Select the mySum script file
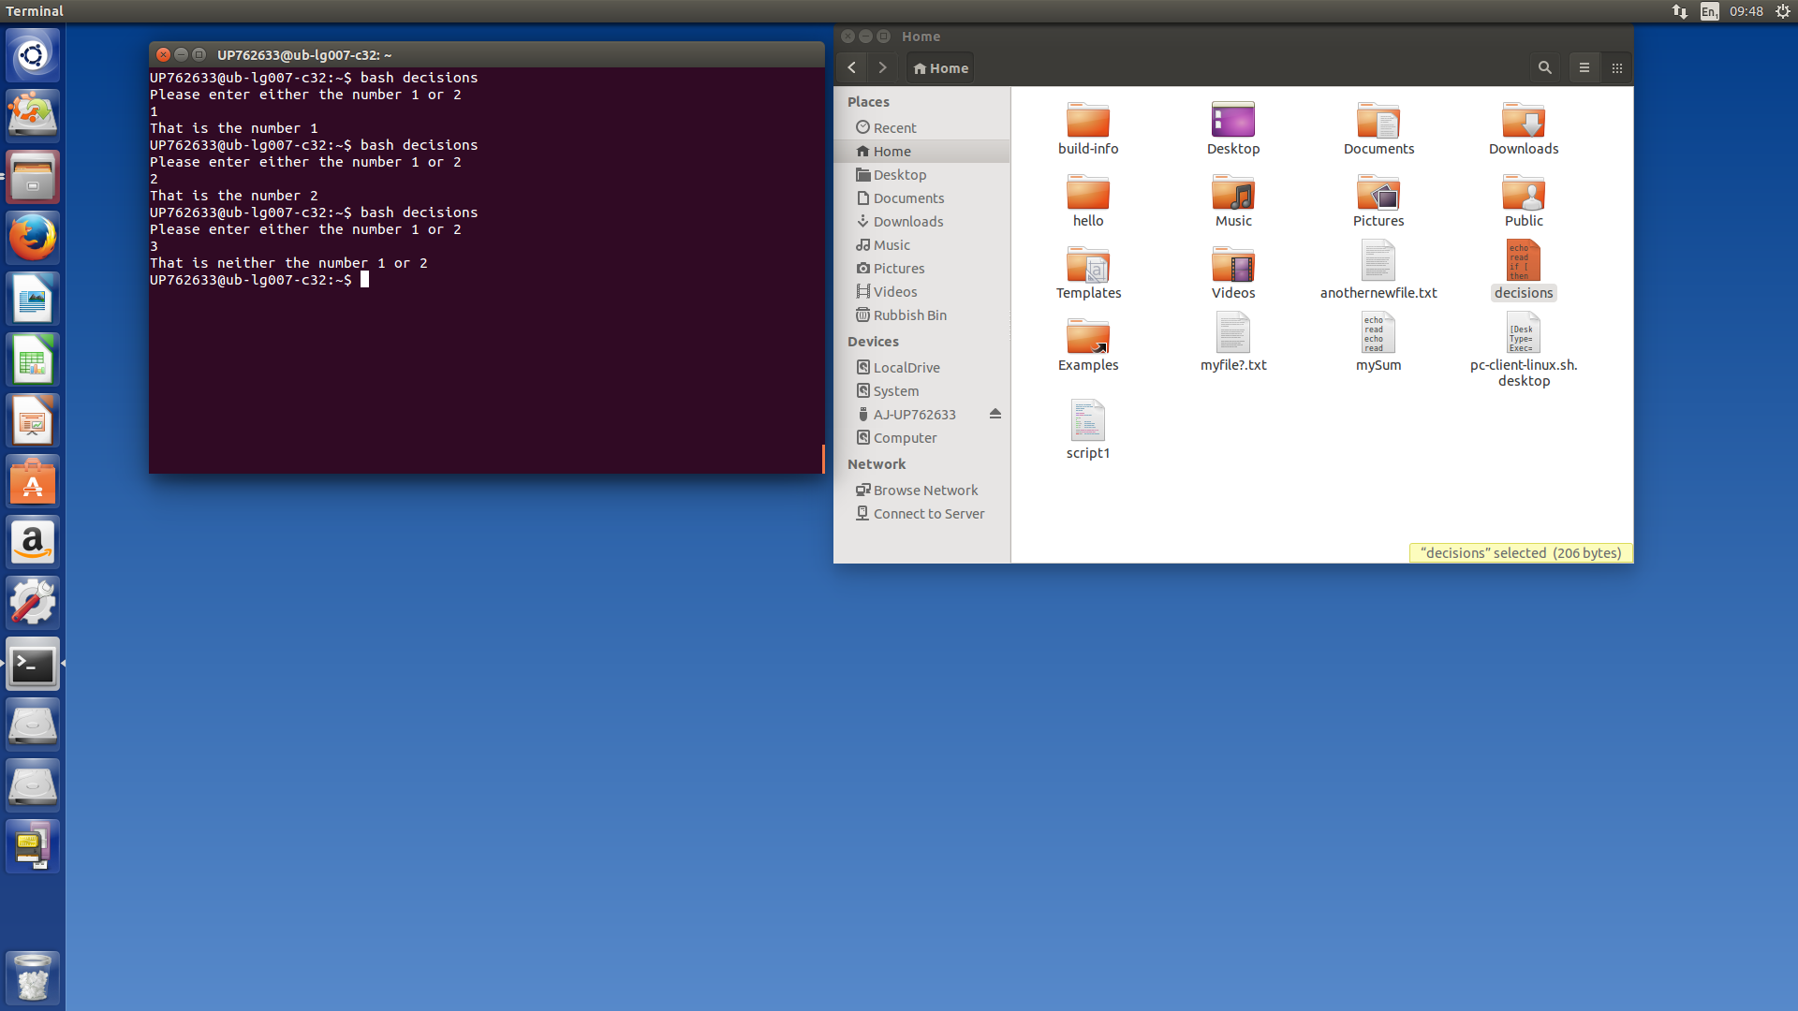 (1378, 342)
